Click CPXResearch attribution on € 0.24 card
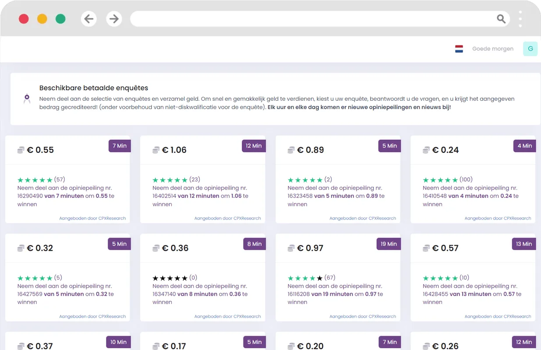 pyautogui.click(x=498, y=218)
